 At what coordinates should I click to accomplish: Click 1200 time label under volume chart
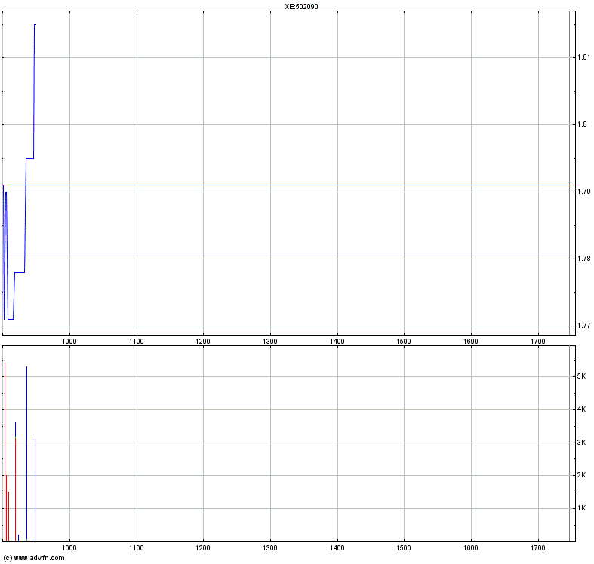203,548
